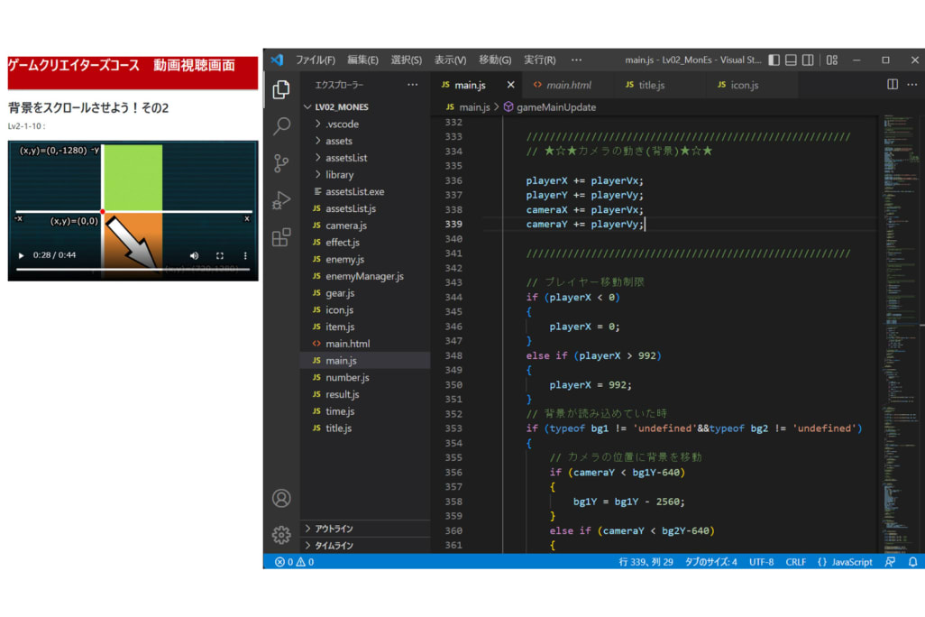Image resolution: width=925 pixels, height=617 pixels.
Task: Mute the video volume
Action: [x=194, y=256]
